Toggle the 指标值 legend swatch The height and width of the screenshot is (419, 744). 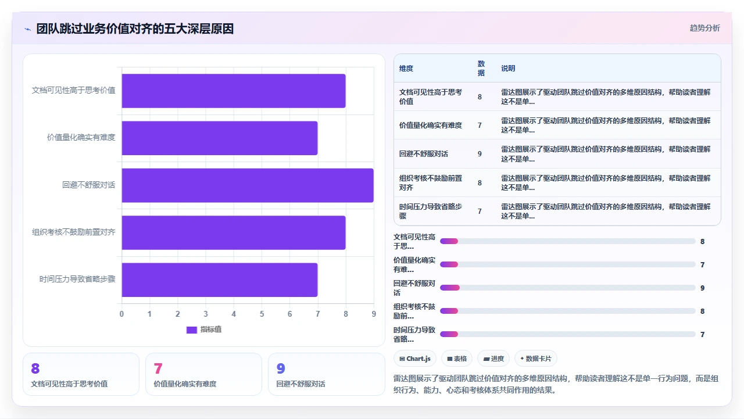(192, 330)
